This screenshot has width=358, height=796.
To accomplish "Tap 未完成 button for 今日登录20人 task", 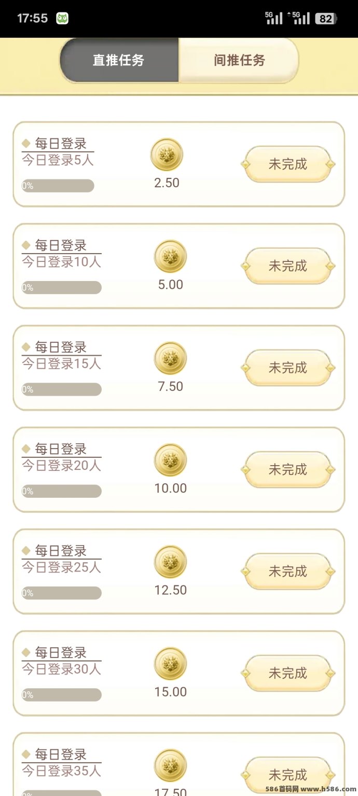I will 288,470.
